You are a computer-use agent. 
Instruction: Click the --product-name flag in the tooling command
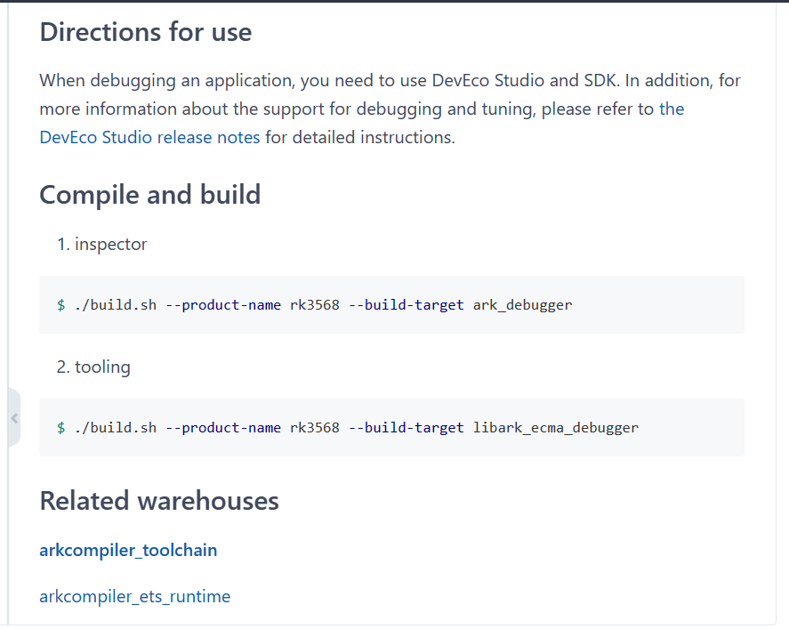coord(223,428)
